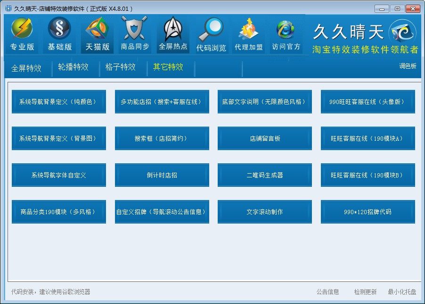Select 990*120招牌代码 button
The image size is (425, 304).
coord(368,212)
